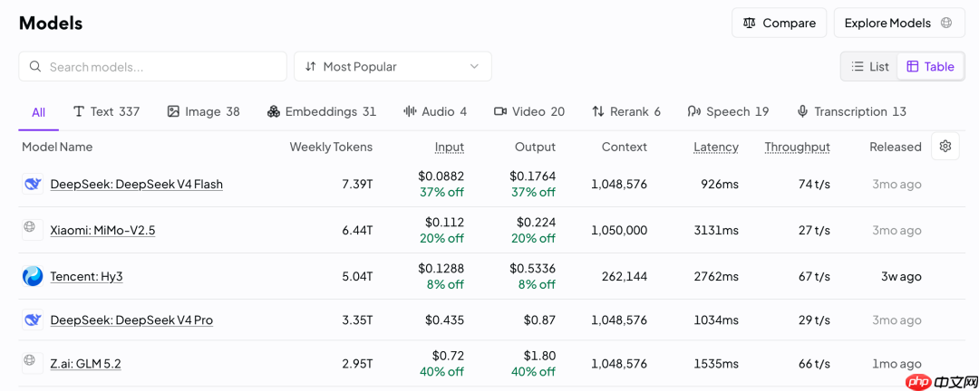Click the Tencent Hy3 blue logo
Viewport: 979px width, 391px height.
click(x=33, y=276)
